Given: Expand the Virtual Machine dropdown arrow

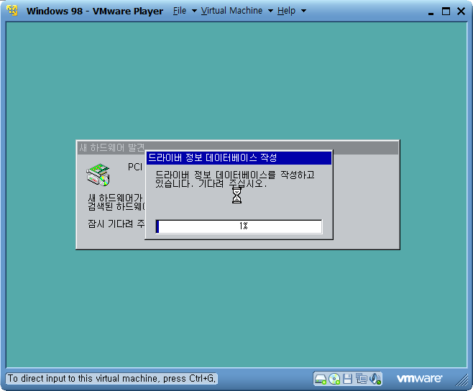Looking at the screenshot, I should click(270, 11).
